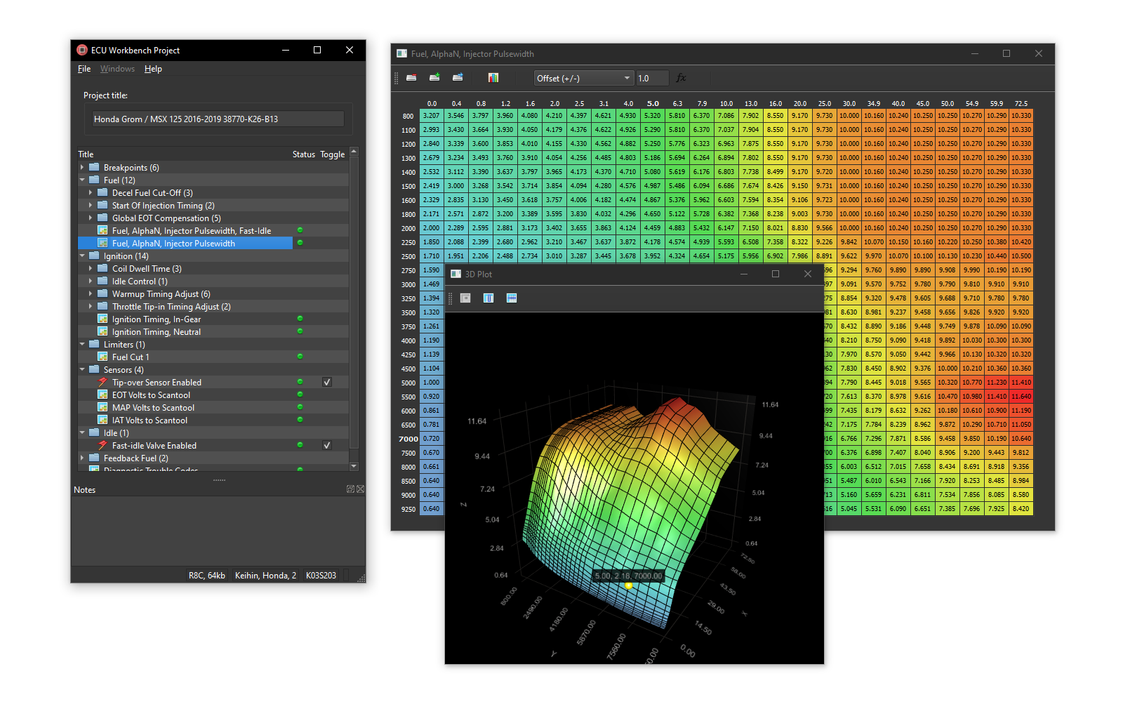Click the grey cell selection icon in 3D Plot
1123x702 pixels.
pos(465,298)
